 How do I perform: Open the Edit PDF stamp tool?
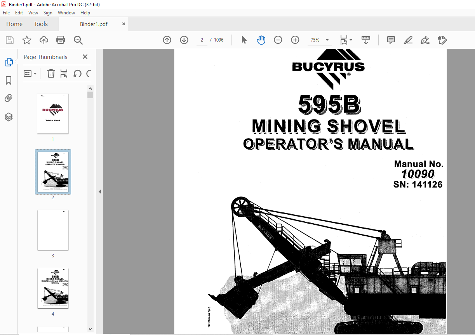(x=442, y=40)
